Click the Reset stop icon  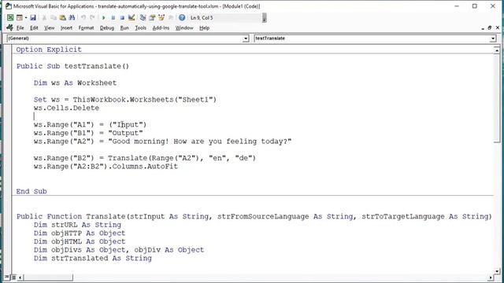[122, 17]
